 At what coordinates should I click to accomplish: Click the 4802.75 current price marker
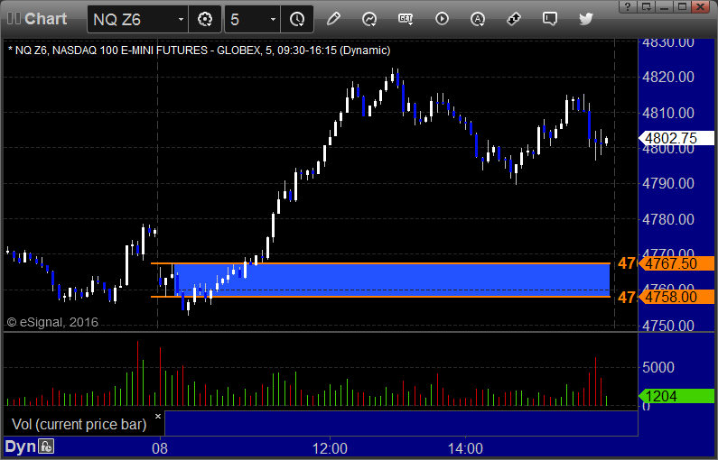(x=676, y=138)
